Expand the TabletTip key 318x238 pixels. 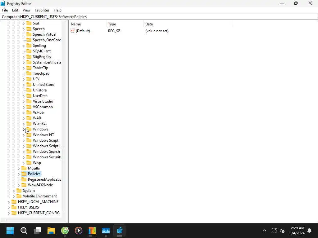[24, 68]
